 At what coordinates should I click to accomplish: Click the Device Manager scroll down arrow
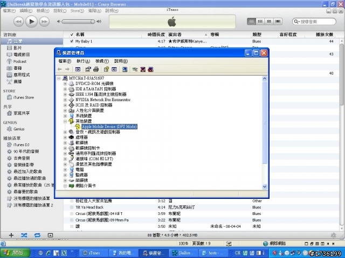coord(265,187)
